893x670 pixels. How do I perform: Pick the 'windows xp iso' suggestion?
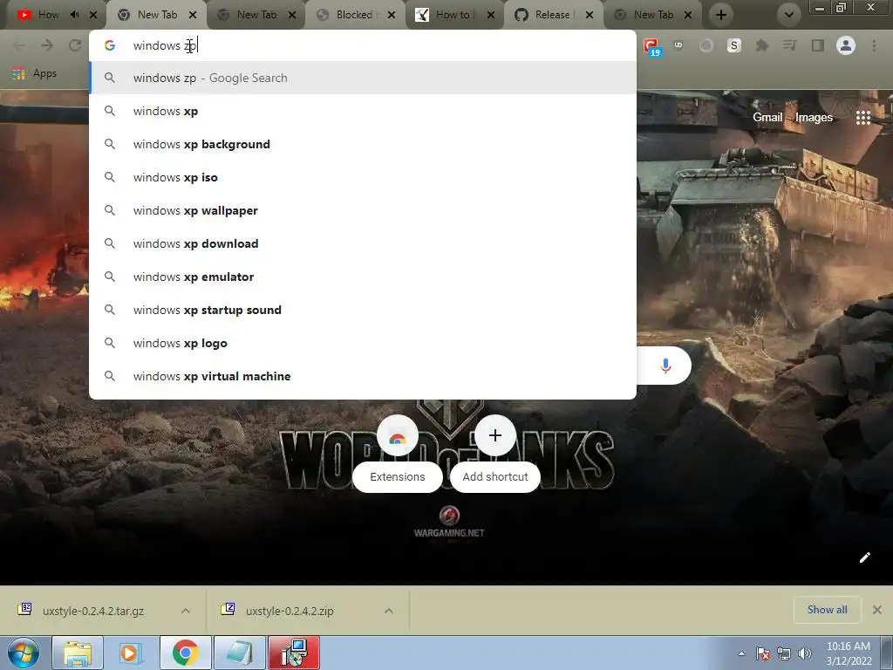click(362, 177)
